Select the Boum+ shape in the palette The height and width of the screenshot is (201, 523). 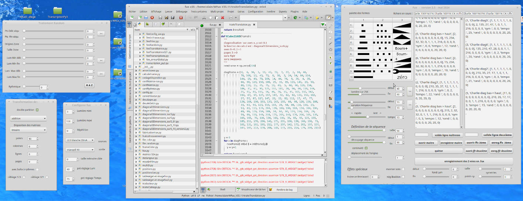[x=401, y=48]
